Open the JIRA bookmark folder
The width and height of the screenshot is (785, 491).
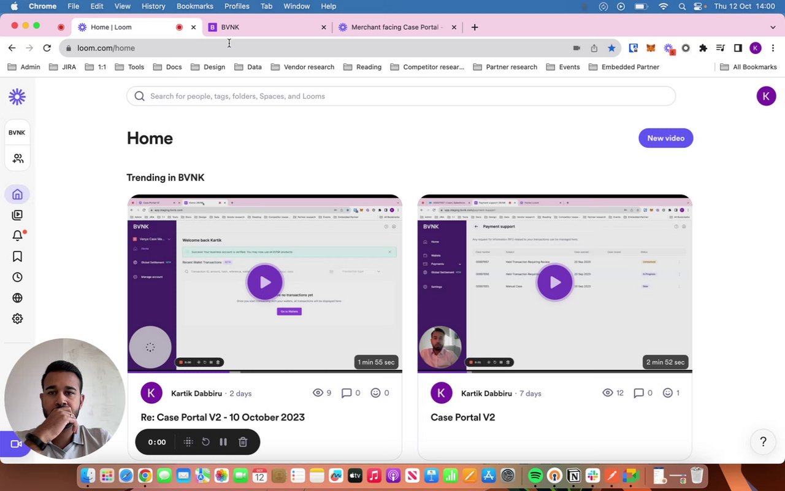coord(63,67)
